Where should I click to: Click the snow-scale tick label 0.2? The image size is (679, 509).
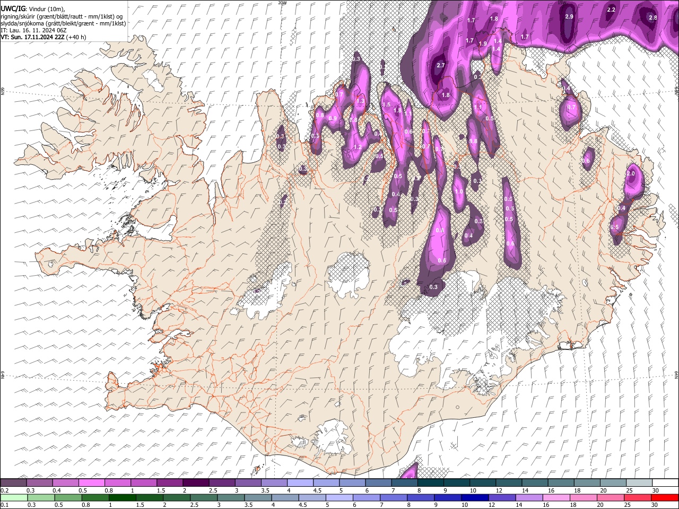4,490
